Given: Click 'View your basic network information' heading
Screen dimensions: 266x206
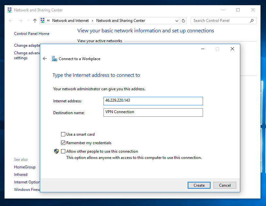Looking at the screenshot, I should [146, 31].
